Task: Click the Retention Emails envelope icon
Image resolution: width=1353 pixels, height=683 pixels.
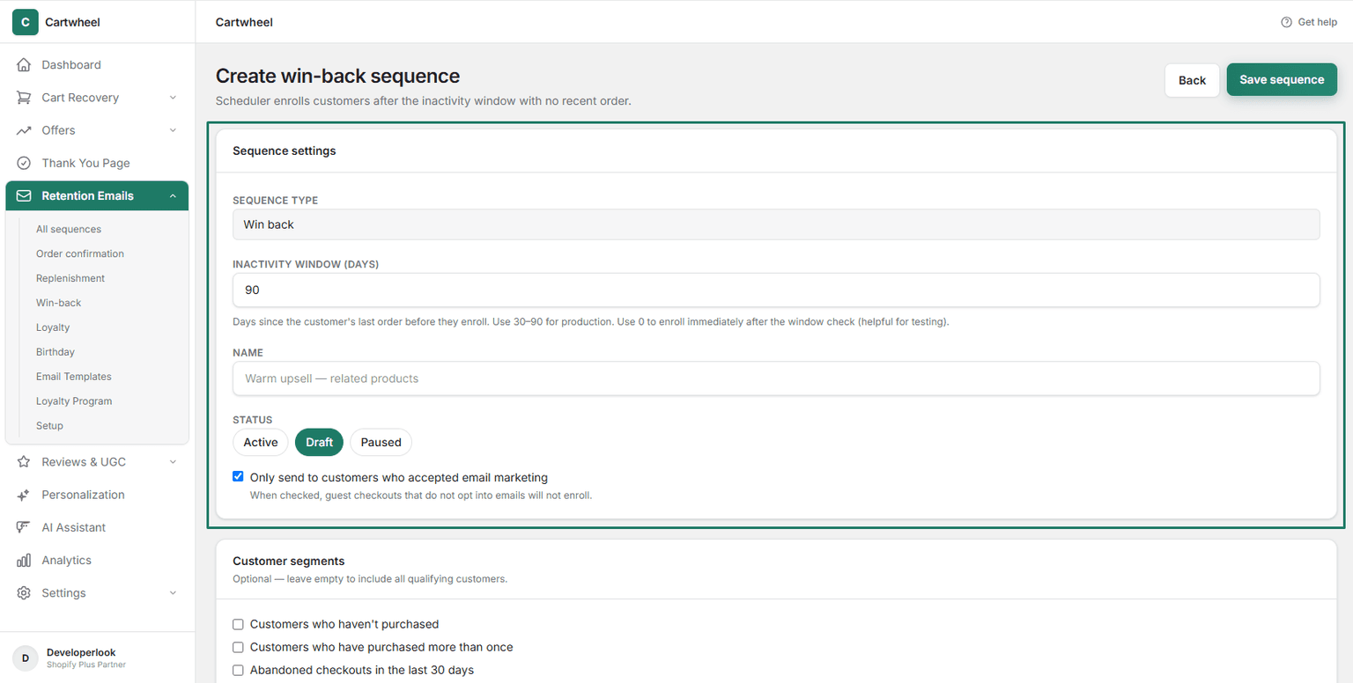Action: 24,195
